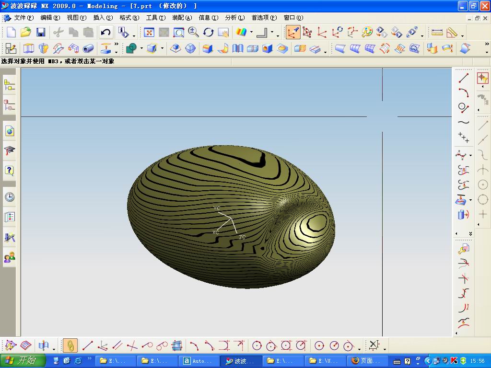491x368 pixels.
Task: Toggle the chain-link associative option
Action: [x=70, y=345]
